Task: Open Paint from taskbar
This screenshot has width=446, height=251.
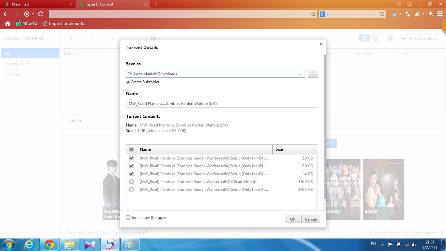Action: pos(130,244)
